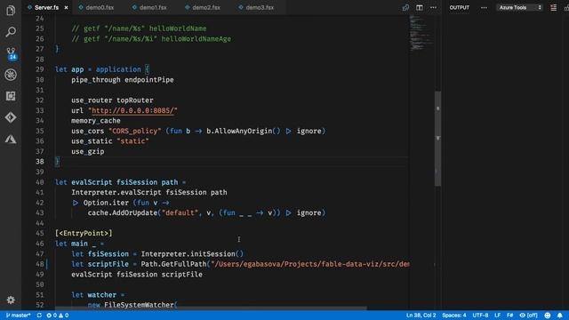Clear the Output panel contents
This screenshot has width=569, height=320.
coord(553,8)
